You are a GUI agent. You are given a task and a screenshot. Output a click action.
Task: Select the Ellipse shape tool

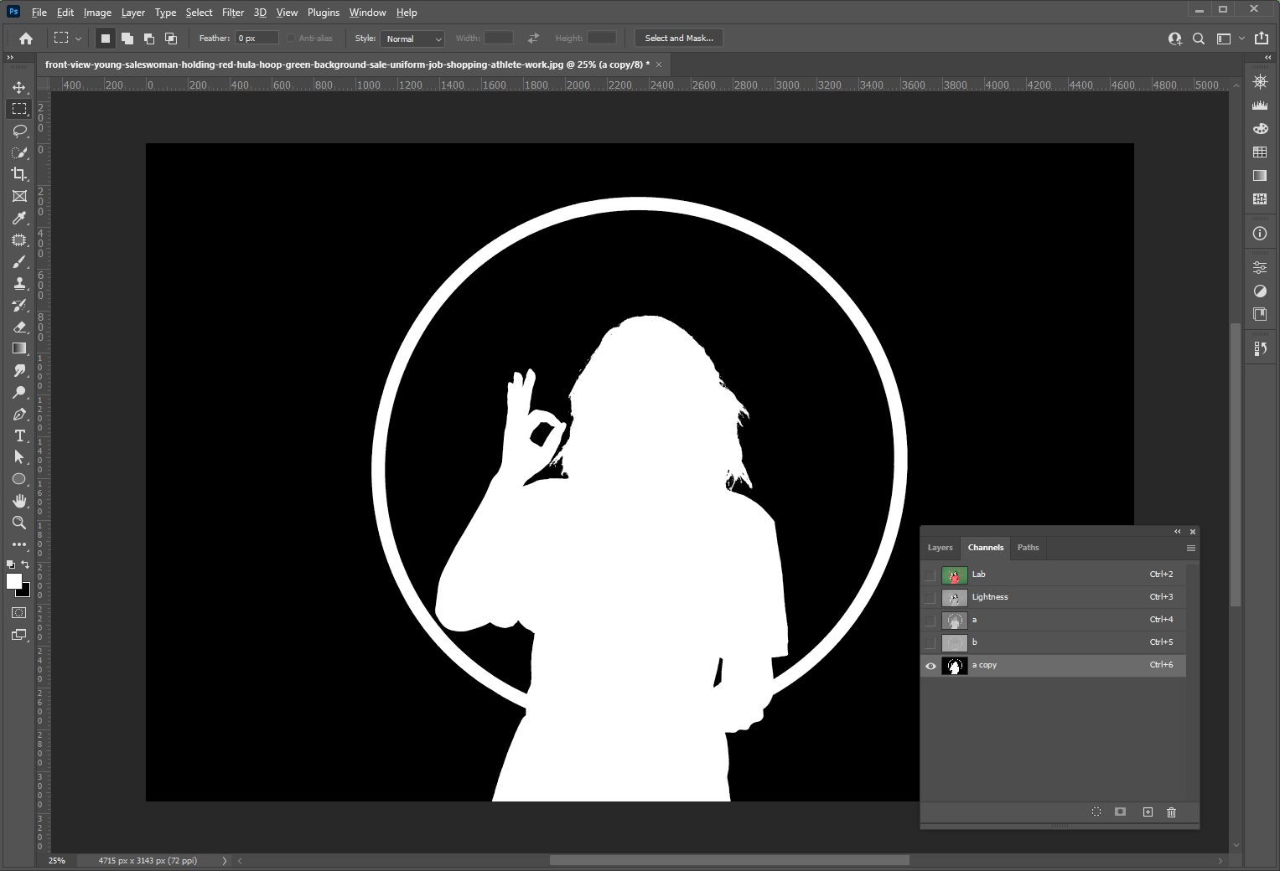19,479
